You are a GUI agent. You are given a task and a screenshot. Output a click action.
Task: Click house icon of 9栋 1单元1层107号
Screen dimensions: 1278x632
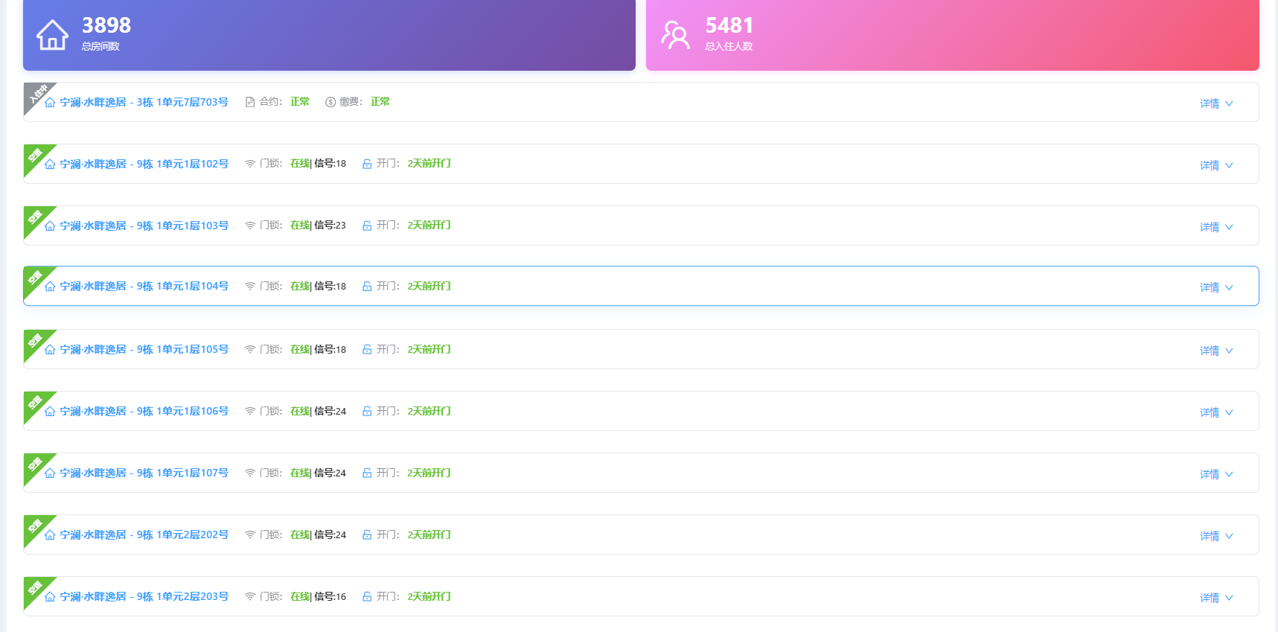pos(50,473)
